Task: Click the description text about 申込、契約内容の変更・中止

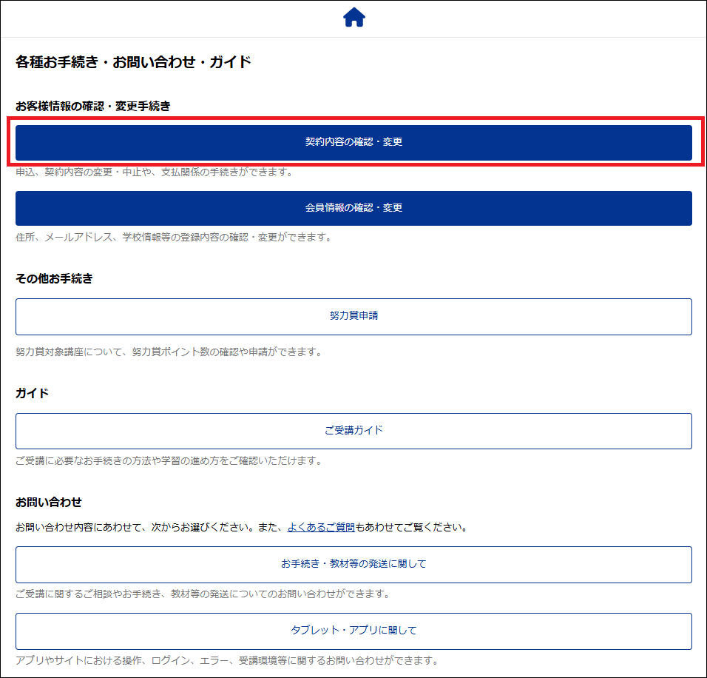Action: (155, 172)
